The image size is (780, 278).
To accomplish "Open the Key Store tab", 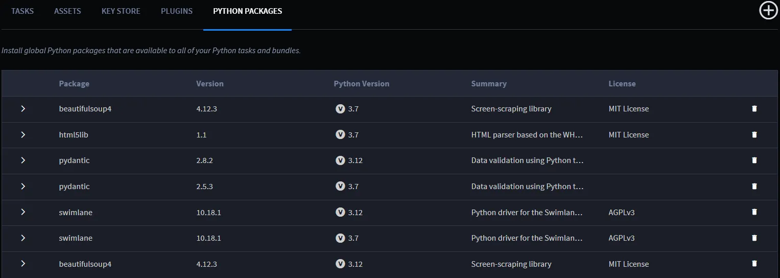I will pyautogui.click(x=121, y=11).
